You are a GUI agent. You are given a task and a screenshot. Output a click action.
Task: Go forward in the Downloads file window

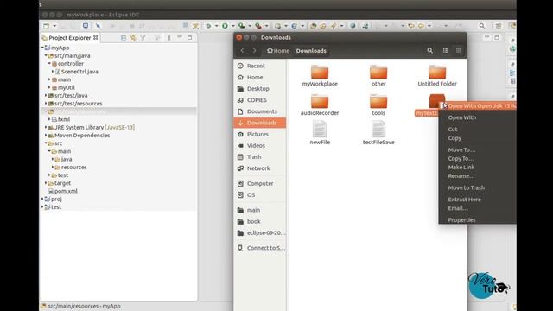[x=254, y=50]
